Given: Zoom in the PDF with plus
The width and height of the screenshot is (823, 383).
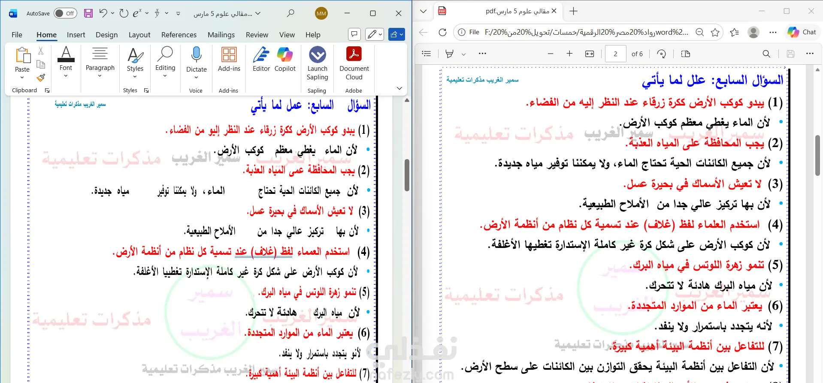Looking at the screenshot, I should coord(569,54).
